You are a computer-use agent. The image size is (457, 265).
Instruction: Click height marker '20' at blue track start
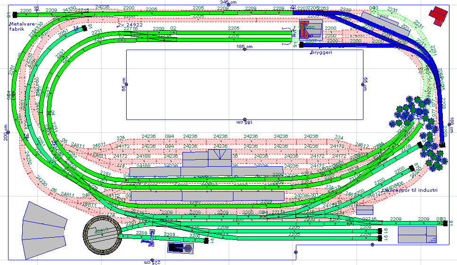click(293, 7)
